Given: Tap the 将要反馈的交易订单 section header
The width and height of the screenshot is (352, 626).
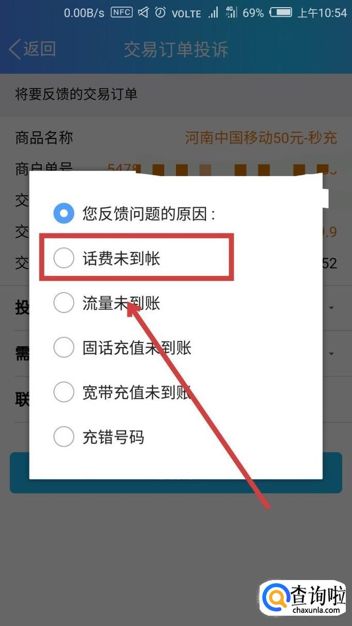Looking at the screenshot, I should [x=76, y=94].
